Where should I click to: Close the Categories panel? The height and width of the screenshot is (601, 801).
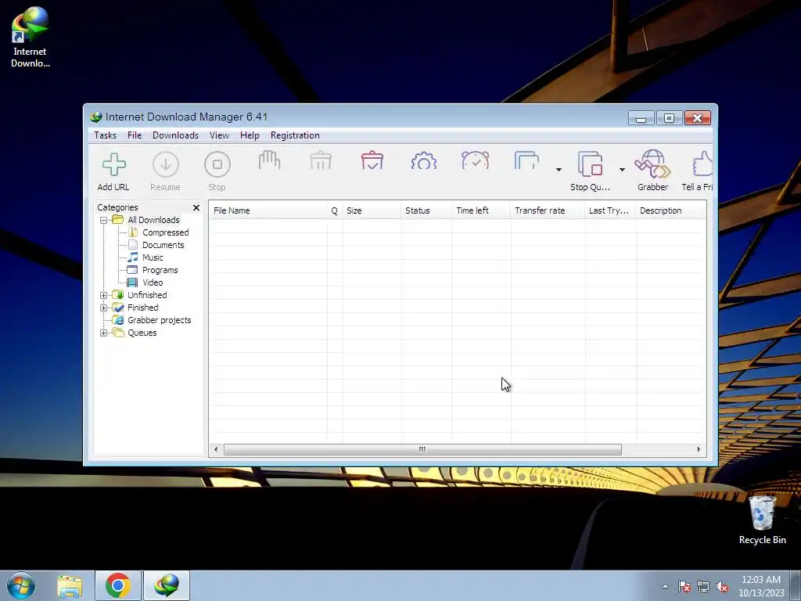click(196, 207)
